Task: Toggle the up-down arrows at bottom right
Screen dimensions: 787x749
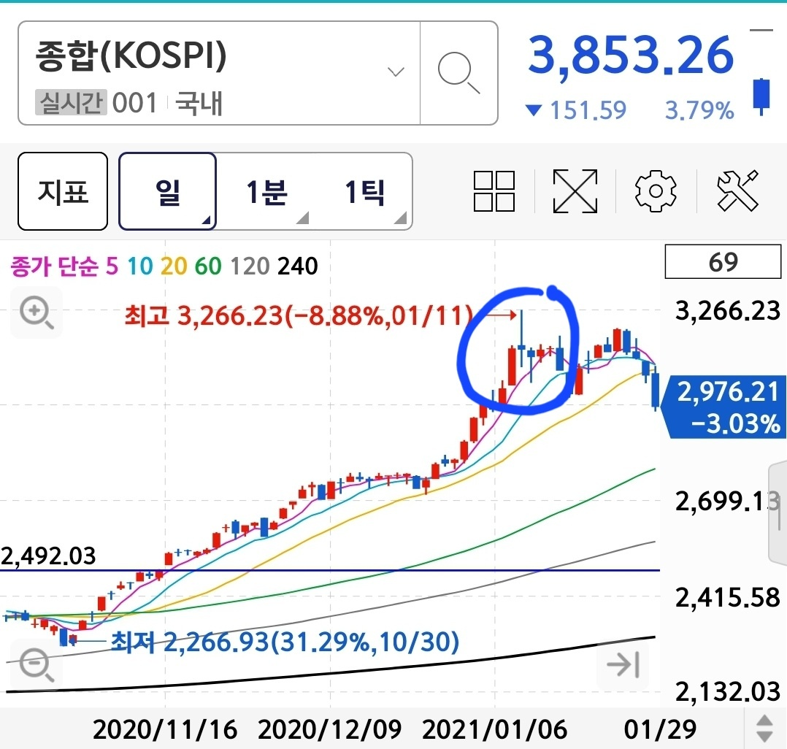Action: click(764, 729)
